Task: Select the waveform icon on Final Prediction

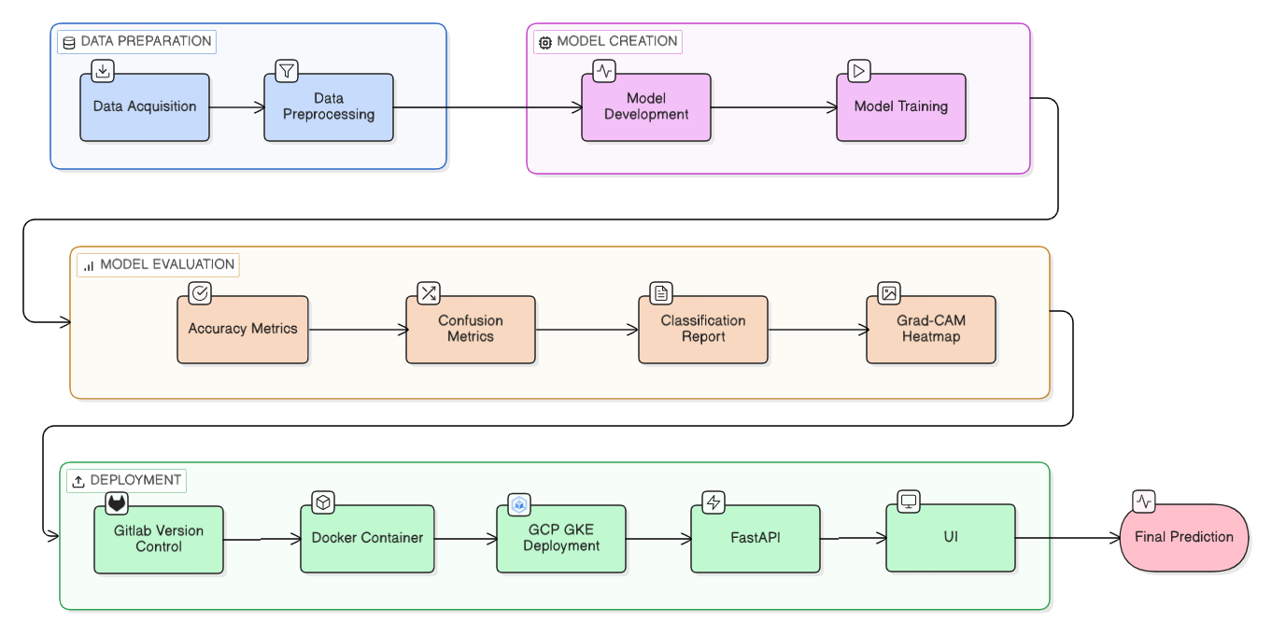Action: click(x=1143, y=501)
